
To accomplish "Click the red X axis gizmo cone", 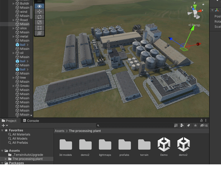I will point(201,11).
